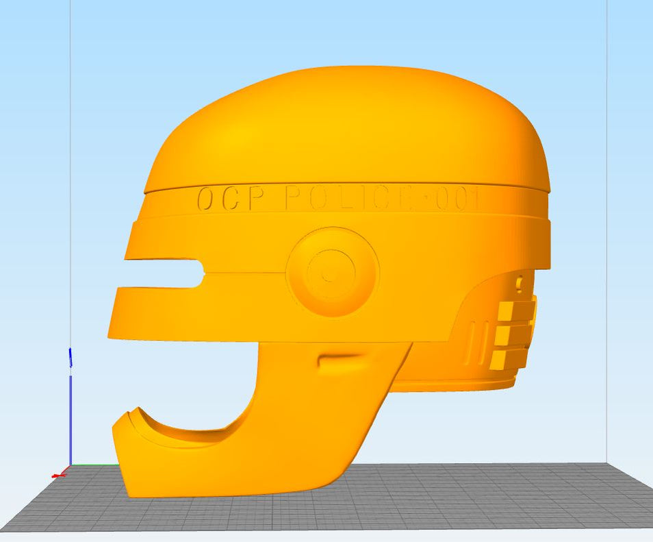Click the helmet dome top section
Image resolution: width=653 pixels, height=542 pixels.
(342, 116)
